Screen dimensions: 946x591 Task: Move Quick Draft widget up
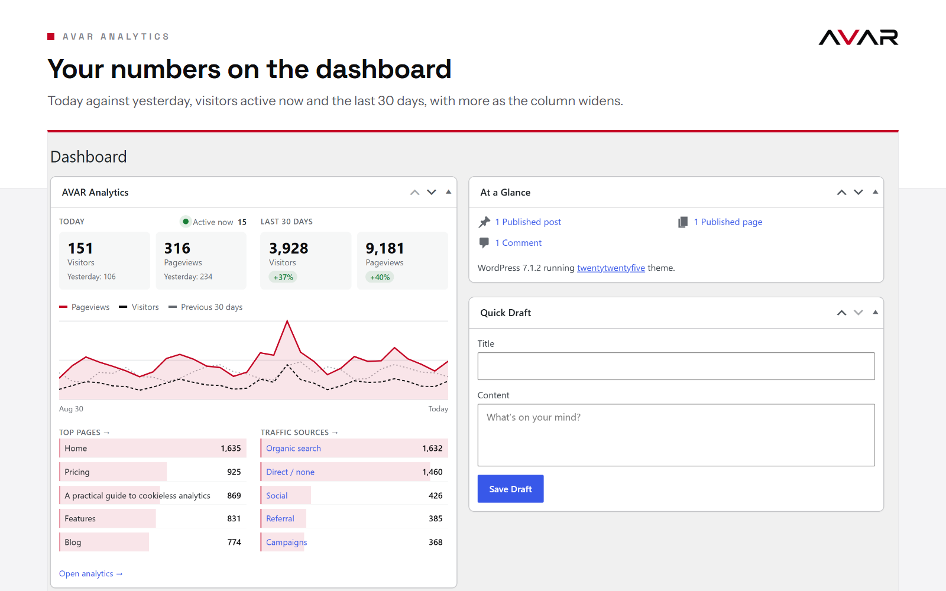pyautogui.click(x=841, y=313)
